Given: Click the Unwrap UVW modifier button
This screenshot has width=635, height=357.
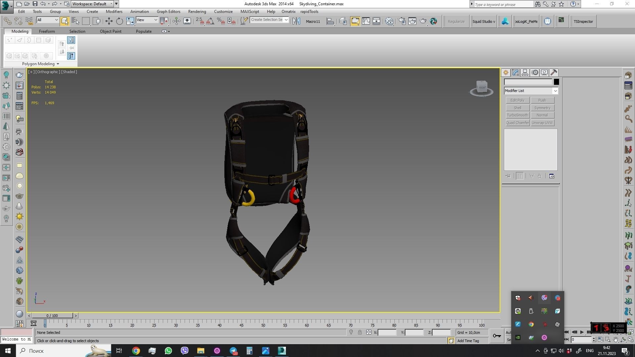Looking at the screenshot, I should coord(542,123).
